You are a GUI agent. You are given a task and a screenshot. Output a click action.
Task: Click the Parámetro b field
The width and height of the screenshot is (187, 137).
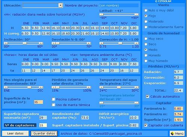click(x=178, y=109)
